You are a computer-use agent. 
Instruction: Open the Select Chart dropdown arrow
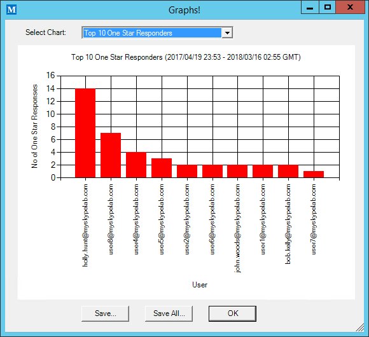pos(227,33)
